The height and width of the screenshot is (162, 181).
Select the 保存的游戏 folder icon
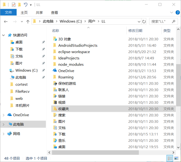coord(55,83)
